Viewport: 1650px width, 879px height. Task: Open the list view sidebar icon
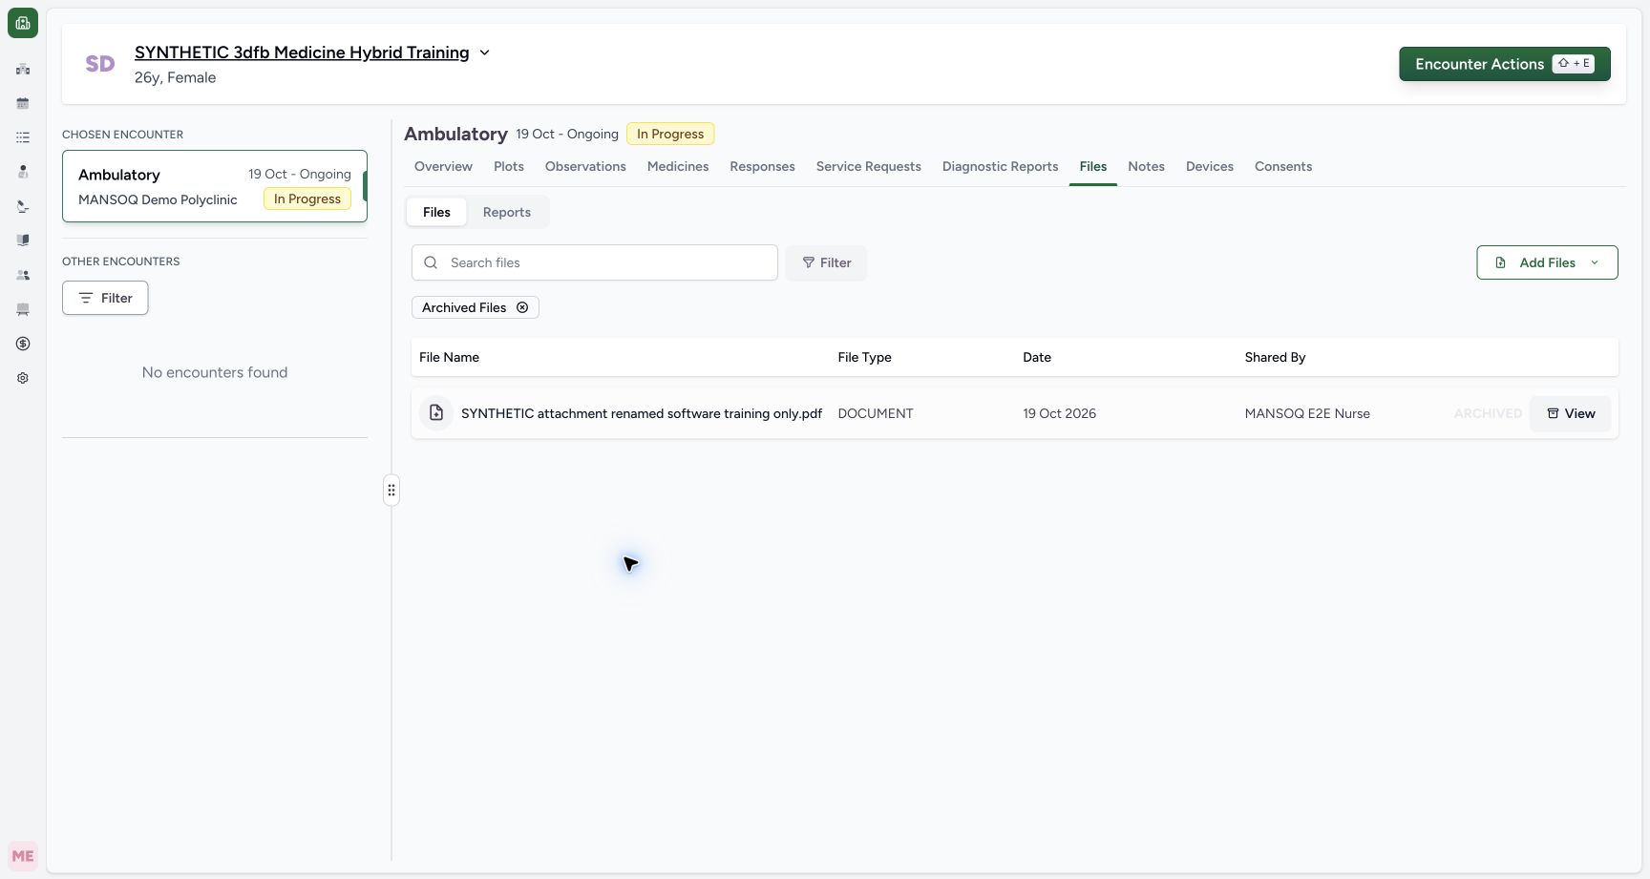tap(23, 137)
